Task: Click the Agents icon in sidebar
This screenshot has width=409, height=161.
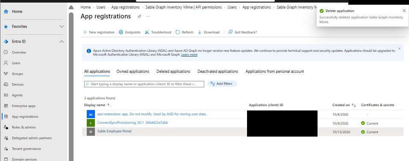Action: (6, 95)
